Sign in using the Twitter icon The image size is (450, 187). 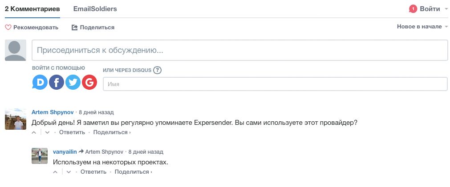click(73, 83)
